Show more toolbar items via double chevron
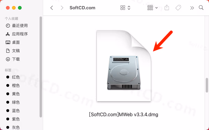 tap(192, 8)
